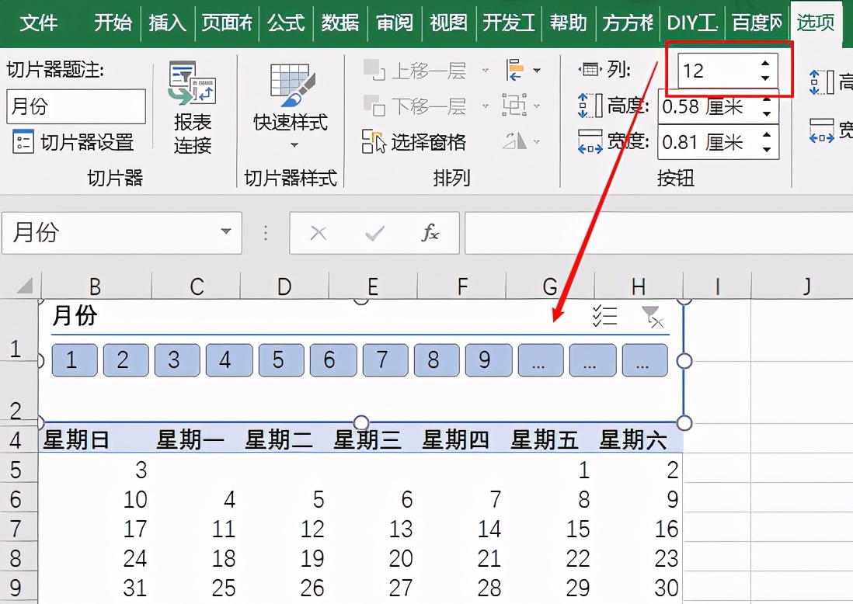Viewport: 853px width, 604px height.
Task: Clear the filter using slicer's funnel icon
Action: (653, 316)
